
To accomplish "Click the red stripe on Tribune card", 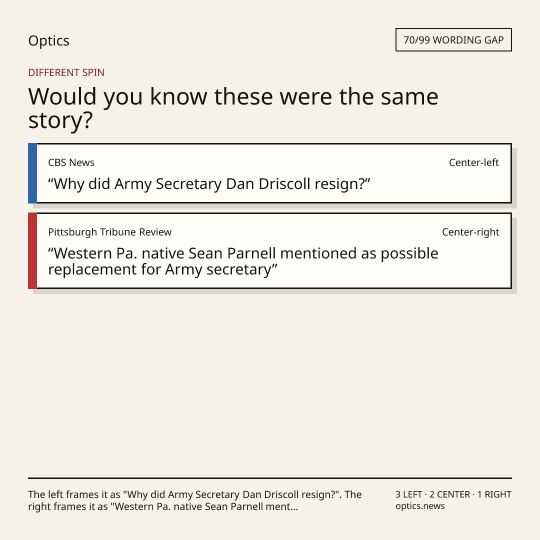I will (x=32, y=250).
